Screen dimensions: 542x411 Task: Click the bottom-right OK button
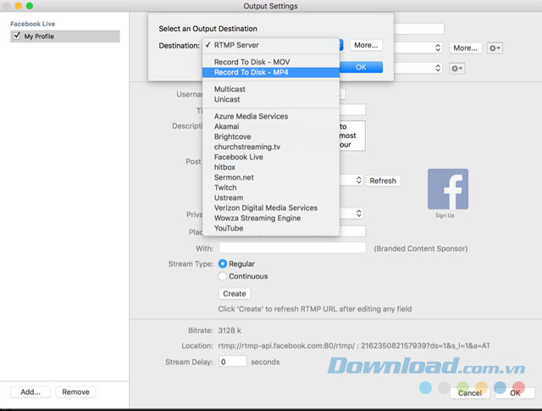515,393
